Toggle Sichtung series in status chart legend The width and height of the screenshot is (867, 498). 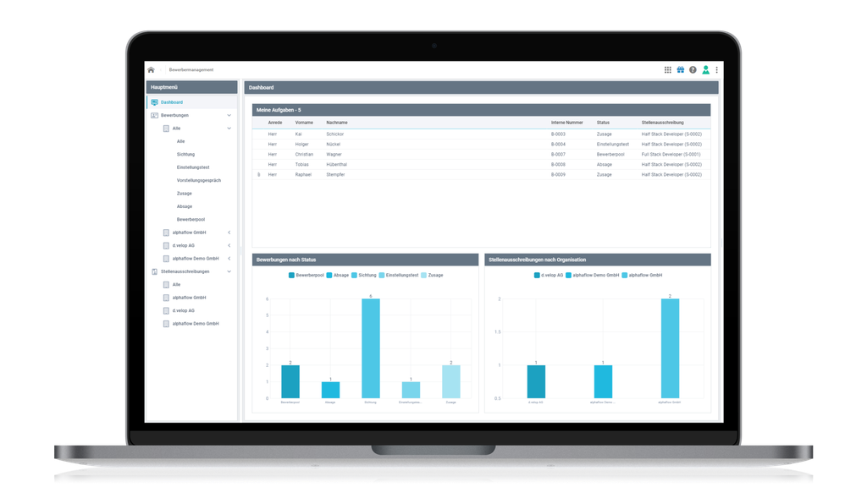[364, 275]
